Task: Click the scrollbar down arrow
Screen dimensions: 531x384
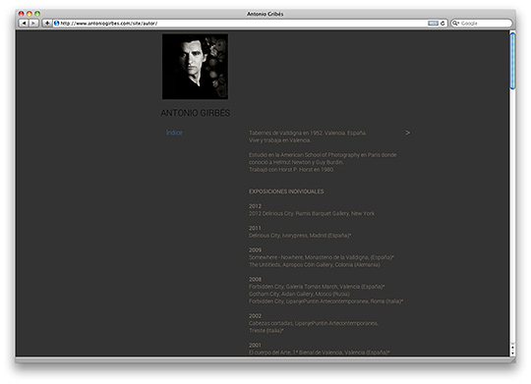Action: pyautogui.click(x=512, y=353)
